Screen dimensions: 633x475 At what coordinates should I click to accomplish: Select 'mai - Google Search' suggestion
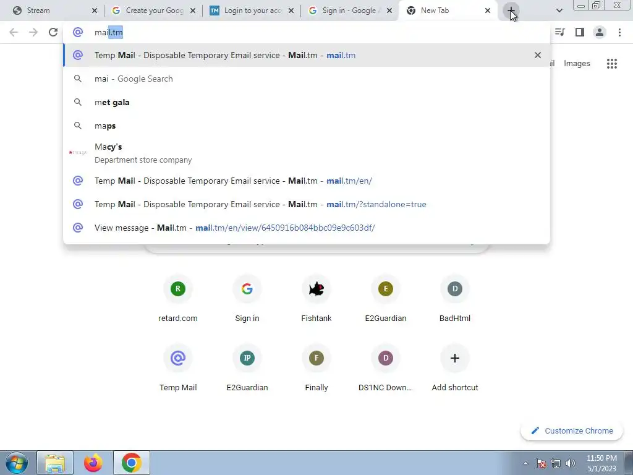pyautogui.click(x=307, y=79)
